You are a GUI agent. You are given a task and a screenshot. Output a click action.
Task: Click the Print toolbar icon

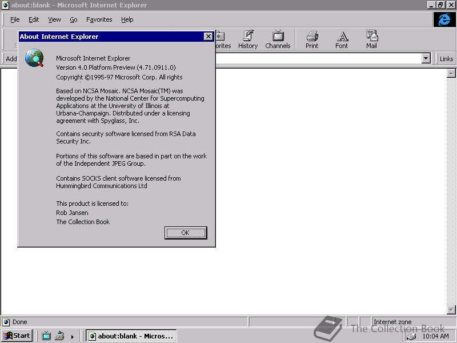(x=312, y=39)
